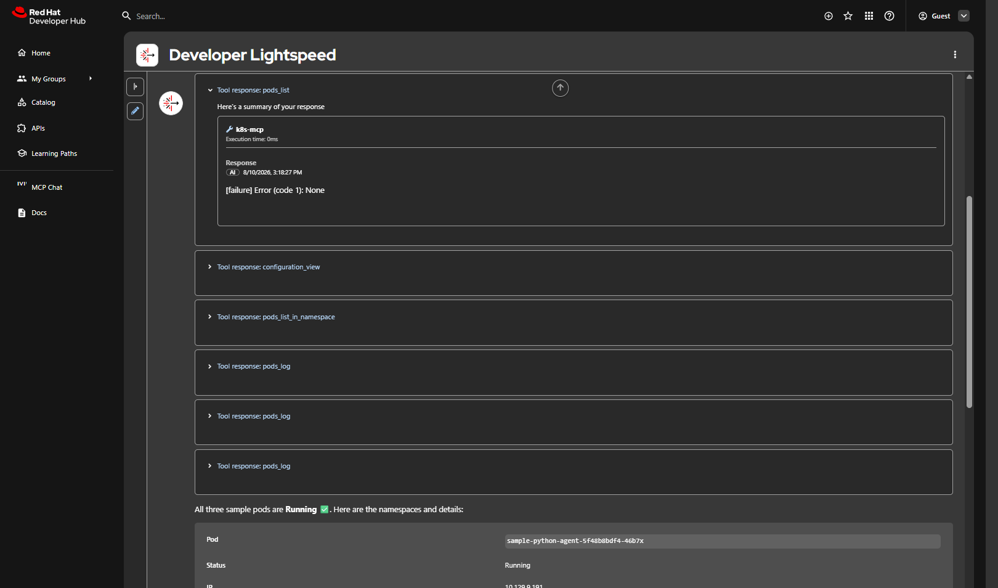
Task: Click the MCP Chat icon
Action: pyautogui.click(x=22, y=184)
